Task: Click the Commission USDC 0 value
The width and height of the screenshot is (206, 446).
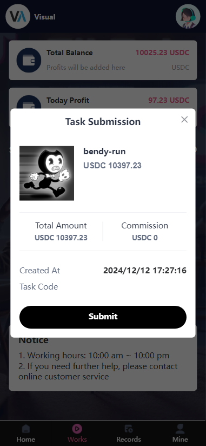Action: pos(144,238)
